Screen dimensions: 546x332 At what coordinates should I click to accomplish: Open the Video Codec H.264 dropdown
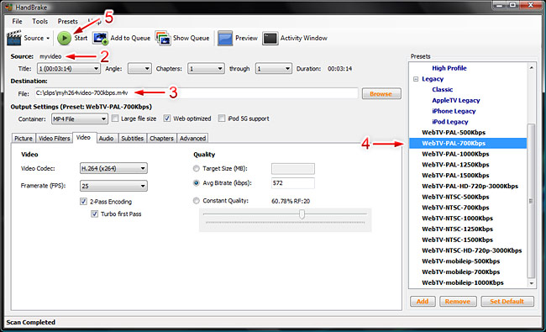point(113,168)
